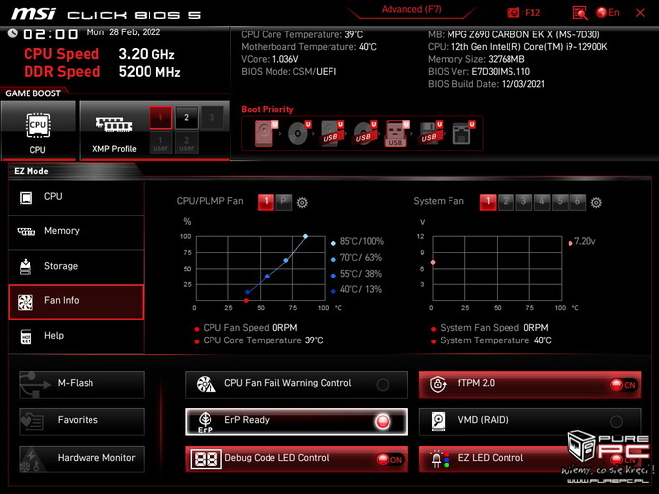Screen dimensions: 659x494
Task: Toggle CPU Fan Fail Warning Control
Action: click(296, 384)
